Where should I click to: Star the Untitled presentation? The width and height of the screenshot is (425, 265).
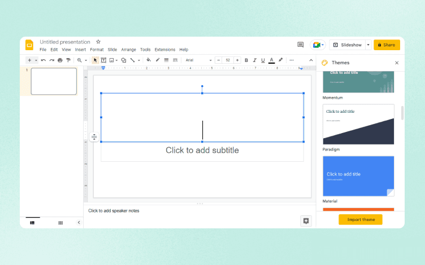coord(98,42)
